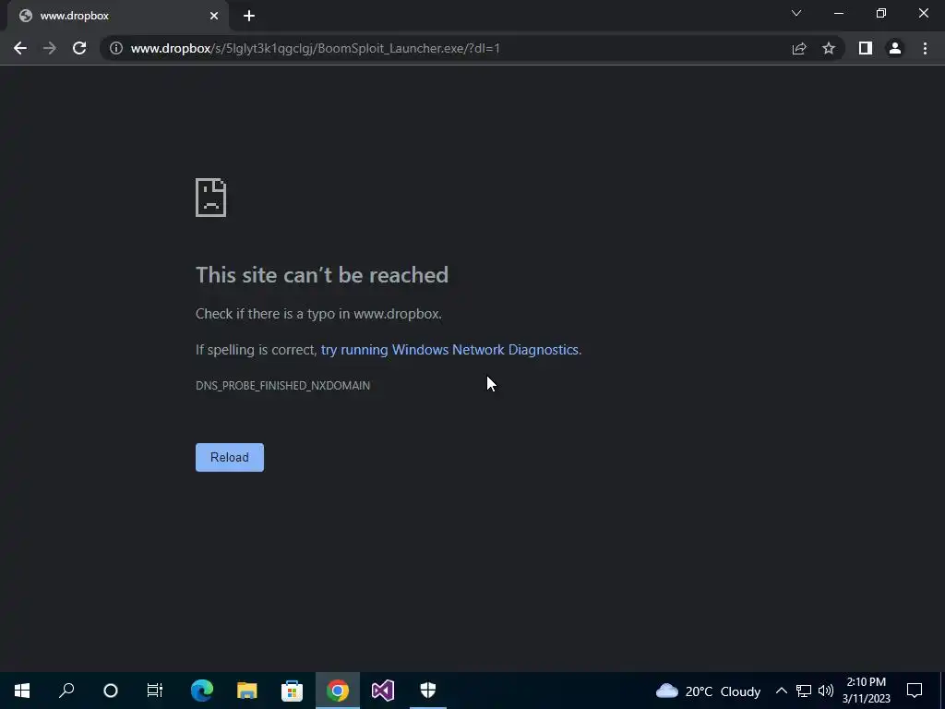The height and width of the screenshot is (709, 945).
Task: Select the www.dropbox tab
Action: (x=118, y=16)
